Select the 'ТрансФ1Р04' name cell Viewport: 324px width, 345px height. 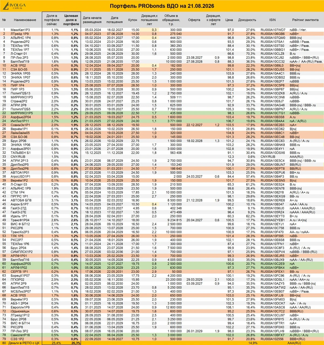point(20,220)
